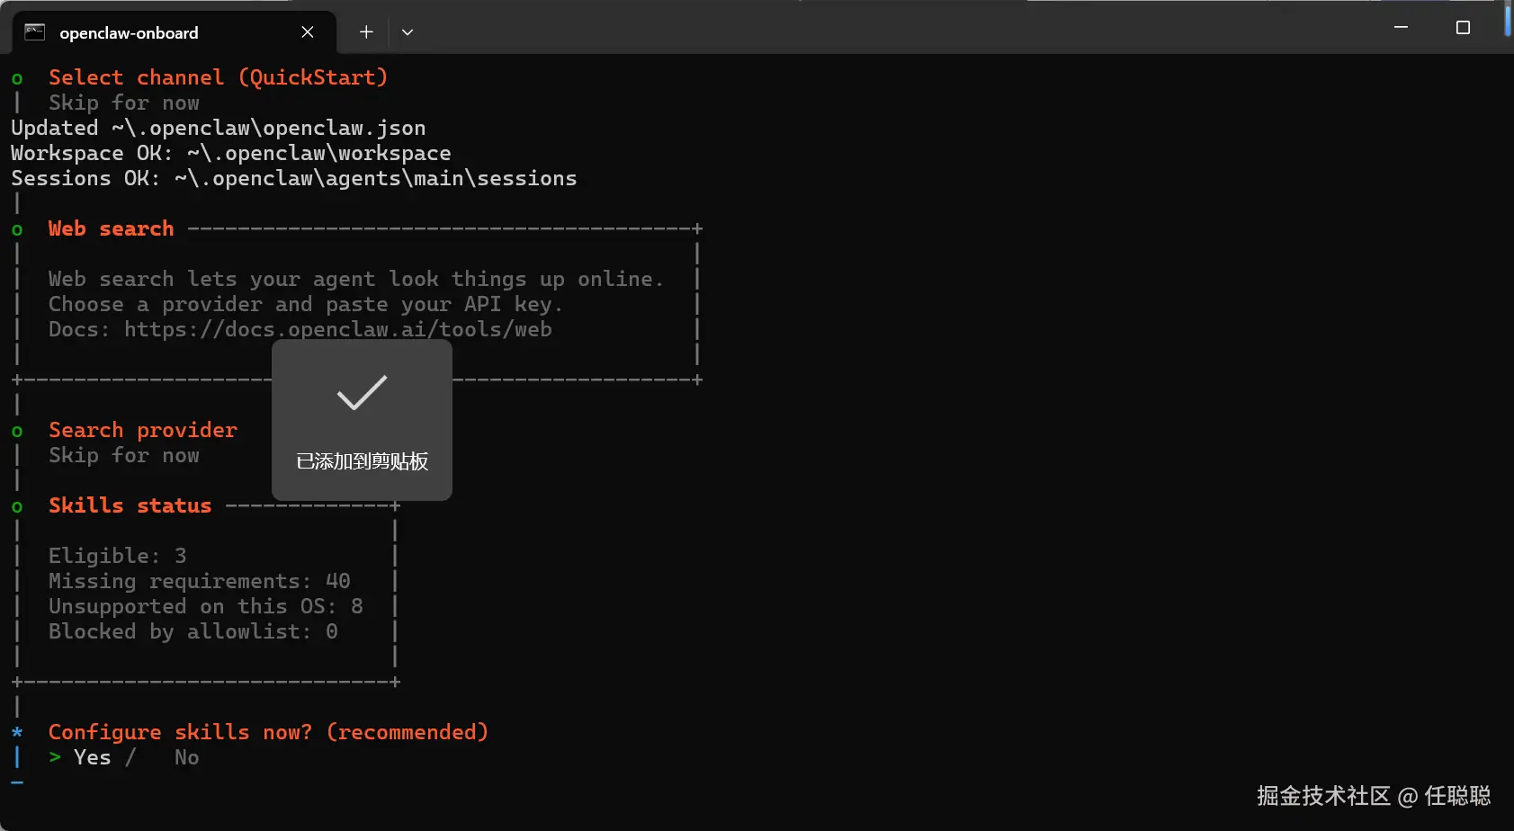Click the blue asterisk beside Configure skills
Viewport: 1514px width, 831px height.
[17, 732]
